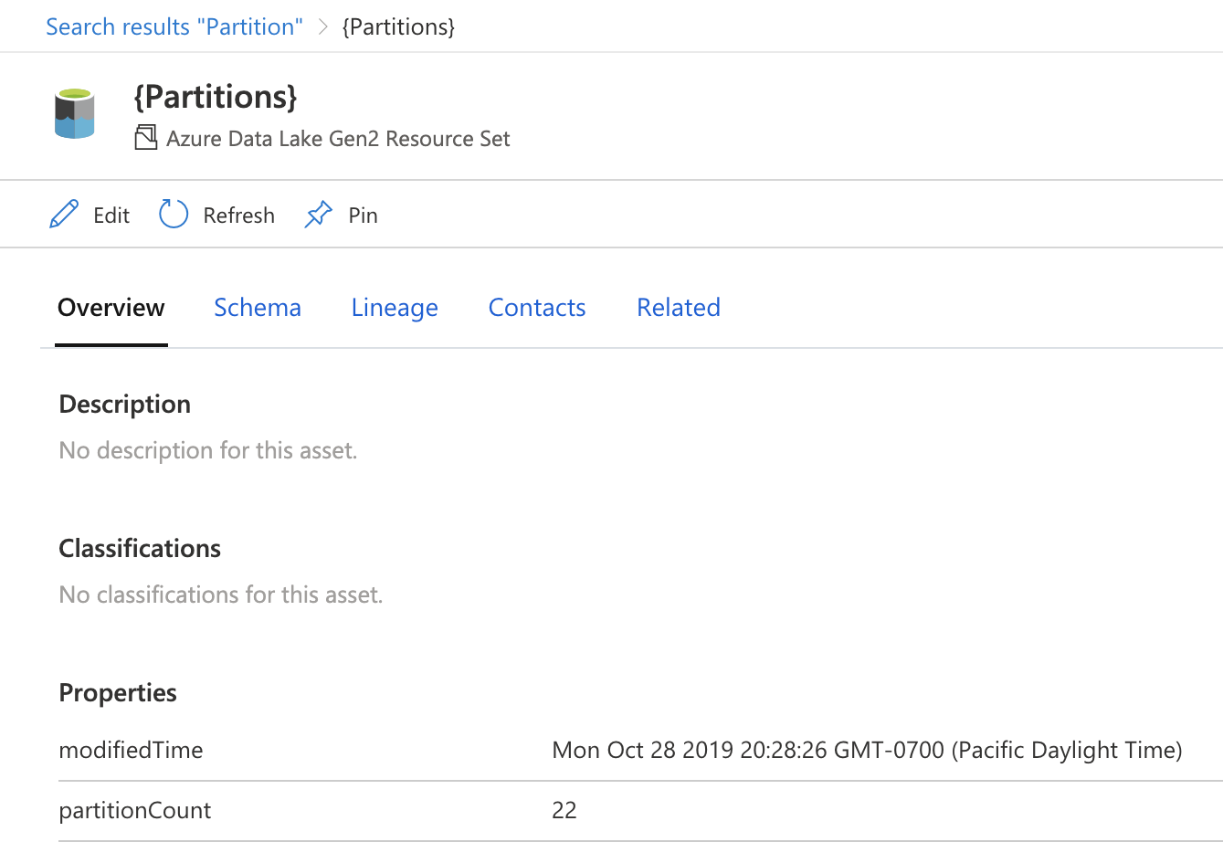This screenshot has width=1223, height=842.
Task: Click the Refresh circular arrow icon
Action: [x=174, y=215]
